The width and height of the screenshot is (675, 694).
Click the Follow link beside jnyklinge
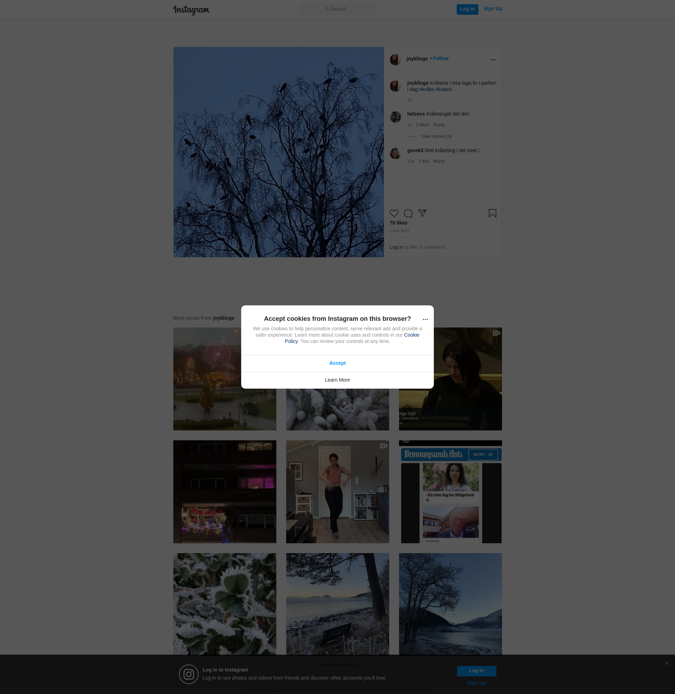pyautogui.click(x=441, y=58)
